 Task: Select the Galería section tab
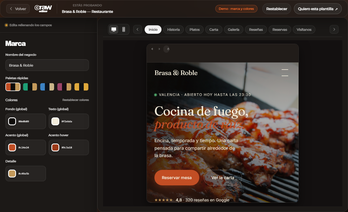(x=234, y=30)
